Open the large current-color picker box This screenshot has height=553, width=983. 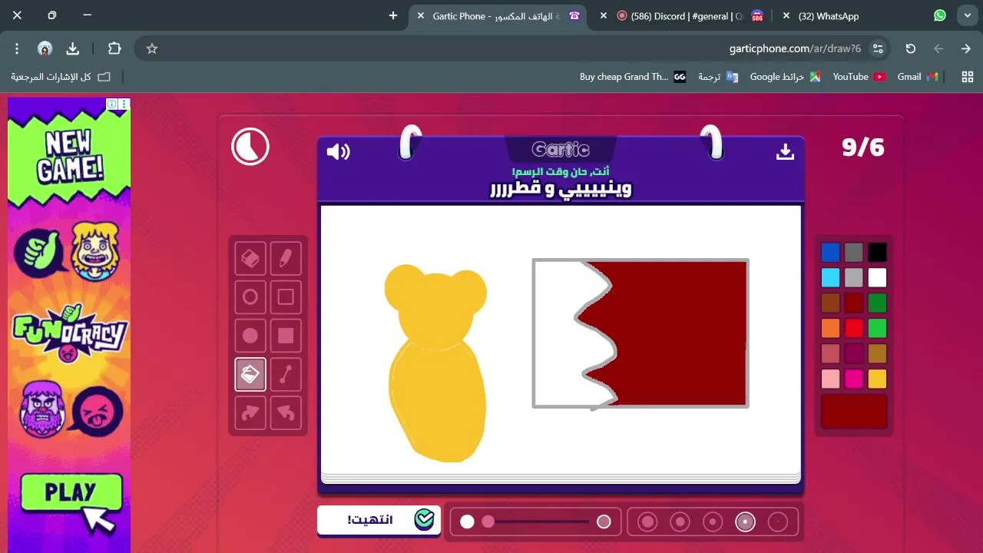(854, 411)
